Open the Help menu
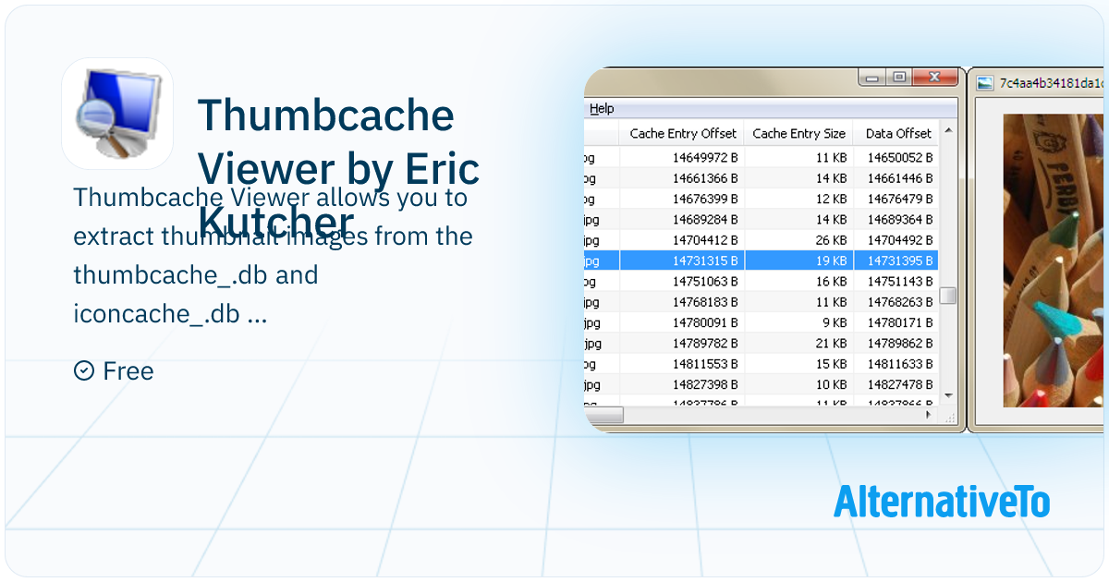This screenshot has width=1109, height=582. click(x=602, y=108)
